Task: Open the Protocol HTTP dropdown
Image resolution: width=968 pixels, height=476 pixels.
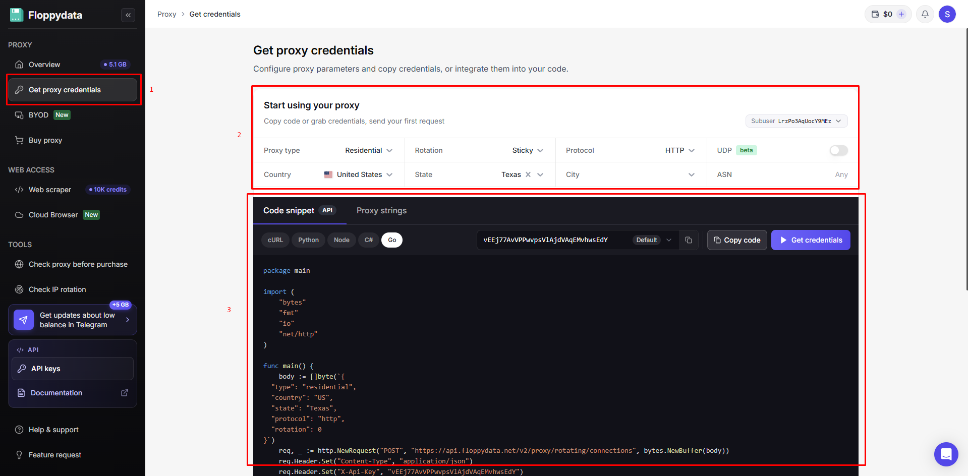Action: [x=680, y=150]
